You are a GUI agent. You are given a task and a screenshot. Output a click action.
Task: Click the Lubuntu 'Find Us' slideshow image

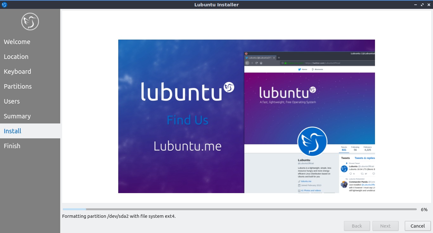point(247,116)
